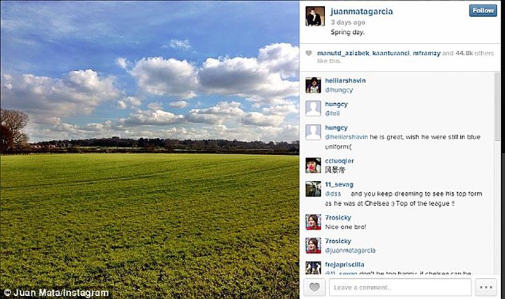Follow juanmatagarcia with the Follow button
The image size is (505, 299).
pyautogui.click(x=483, y=11)
